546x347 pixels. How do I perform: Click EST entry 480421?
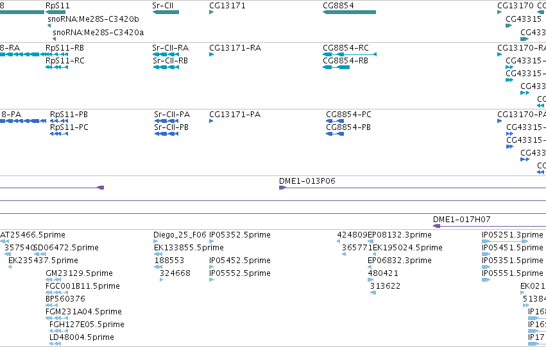[x=382, y=274]
